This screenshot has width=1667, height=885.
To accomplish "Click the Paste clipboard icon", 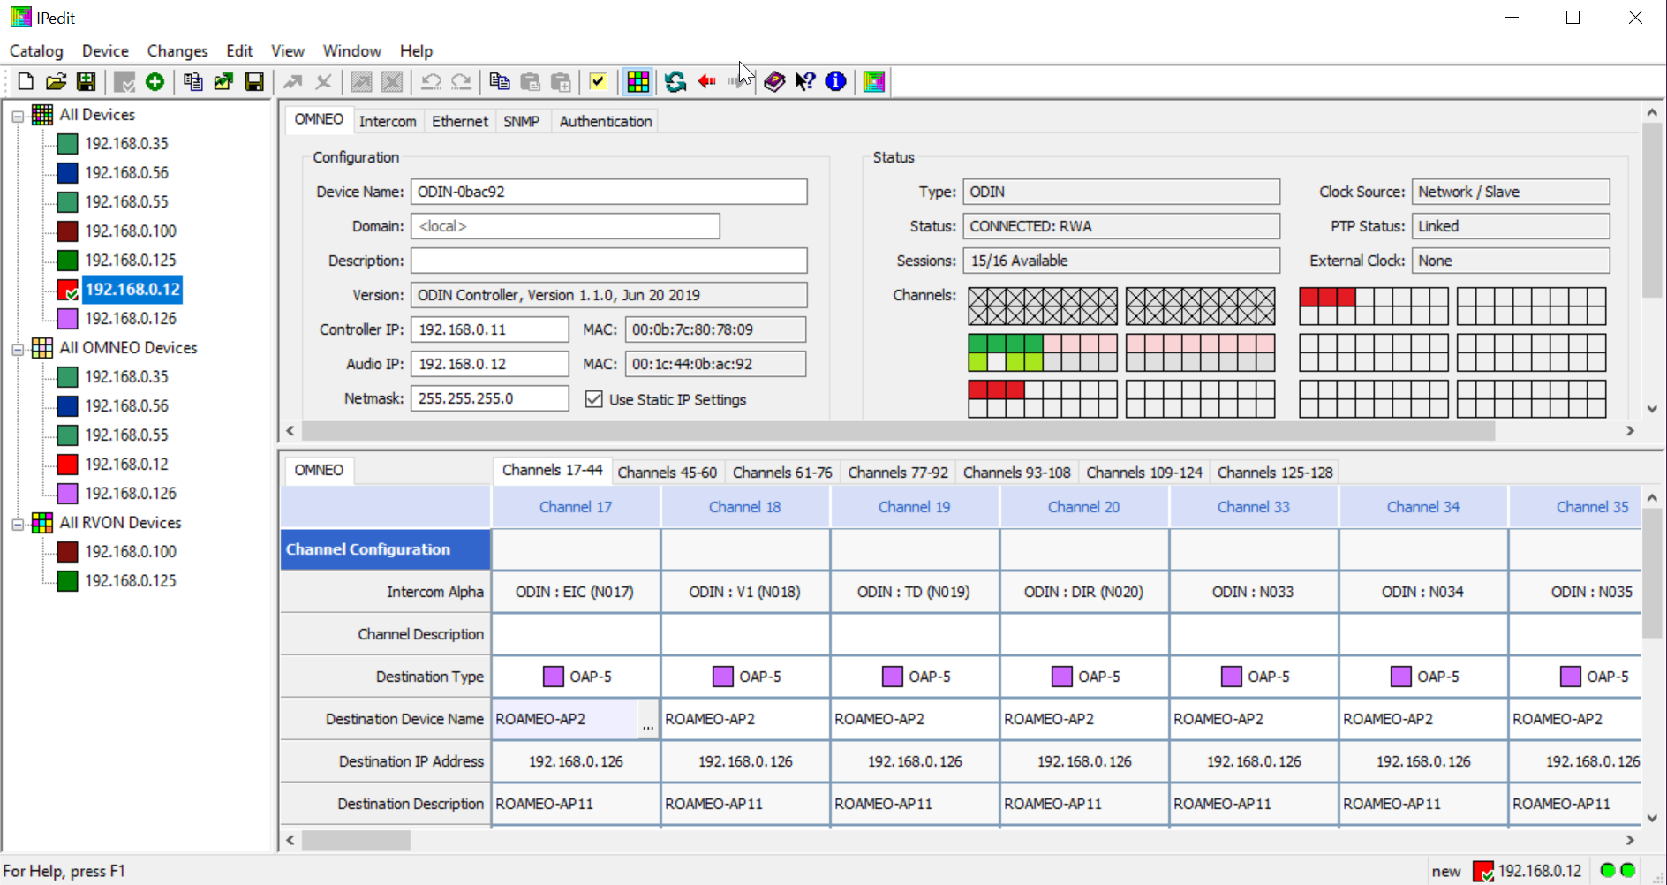I will [x=530, y=82].
